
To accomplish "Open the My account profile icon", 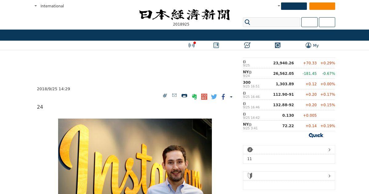I will [308, 45].
